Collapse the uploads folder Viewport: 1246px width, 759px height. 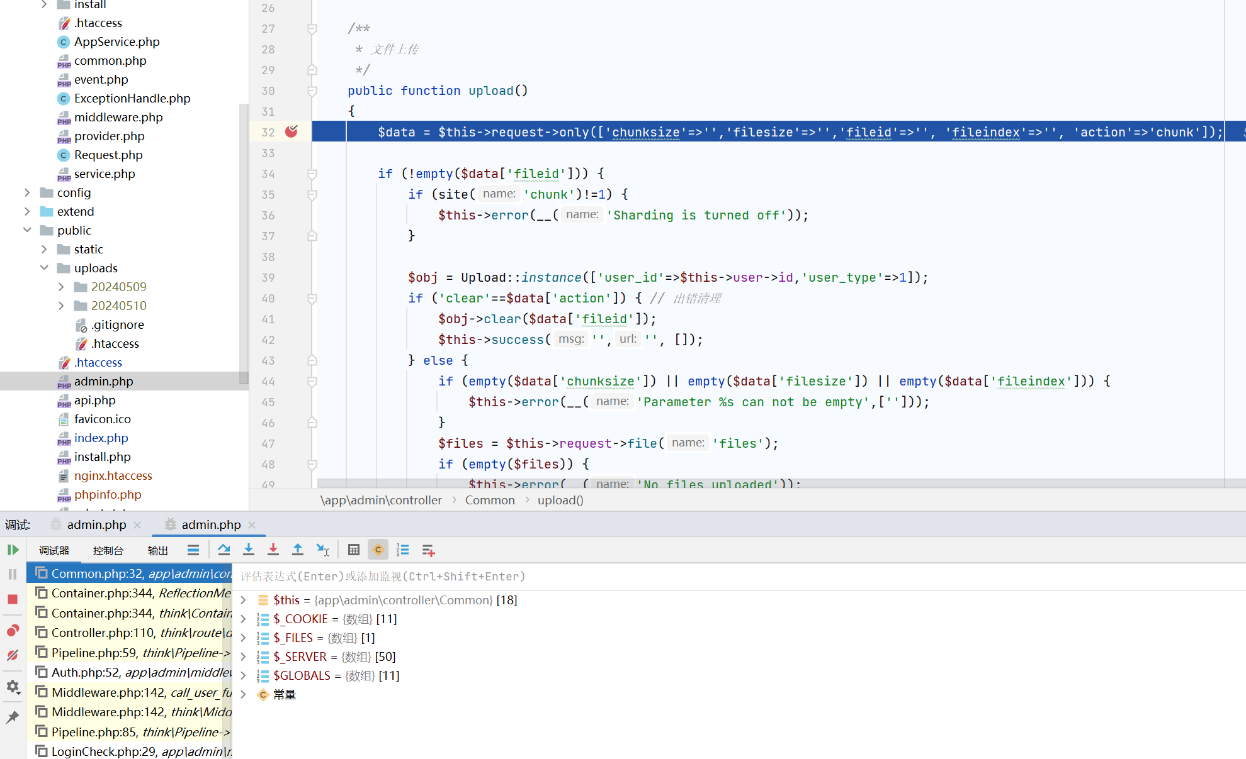tap(44, 268)
